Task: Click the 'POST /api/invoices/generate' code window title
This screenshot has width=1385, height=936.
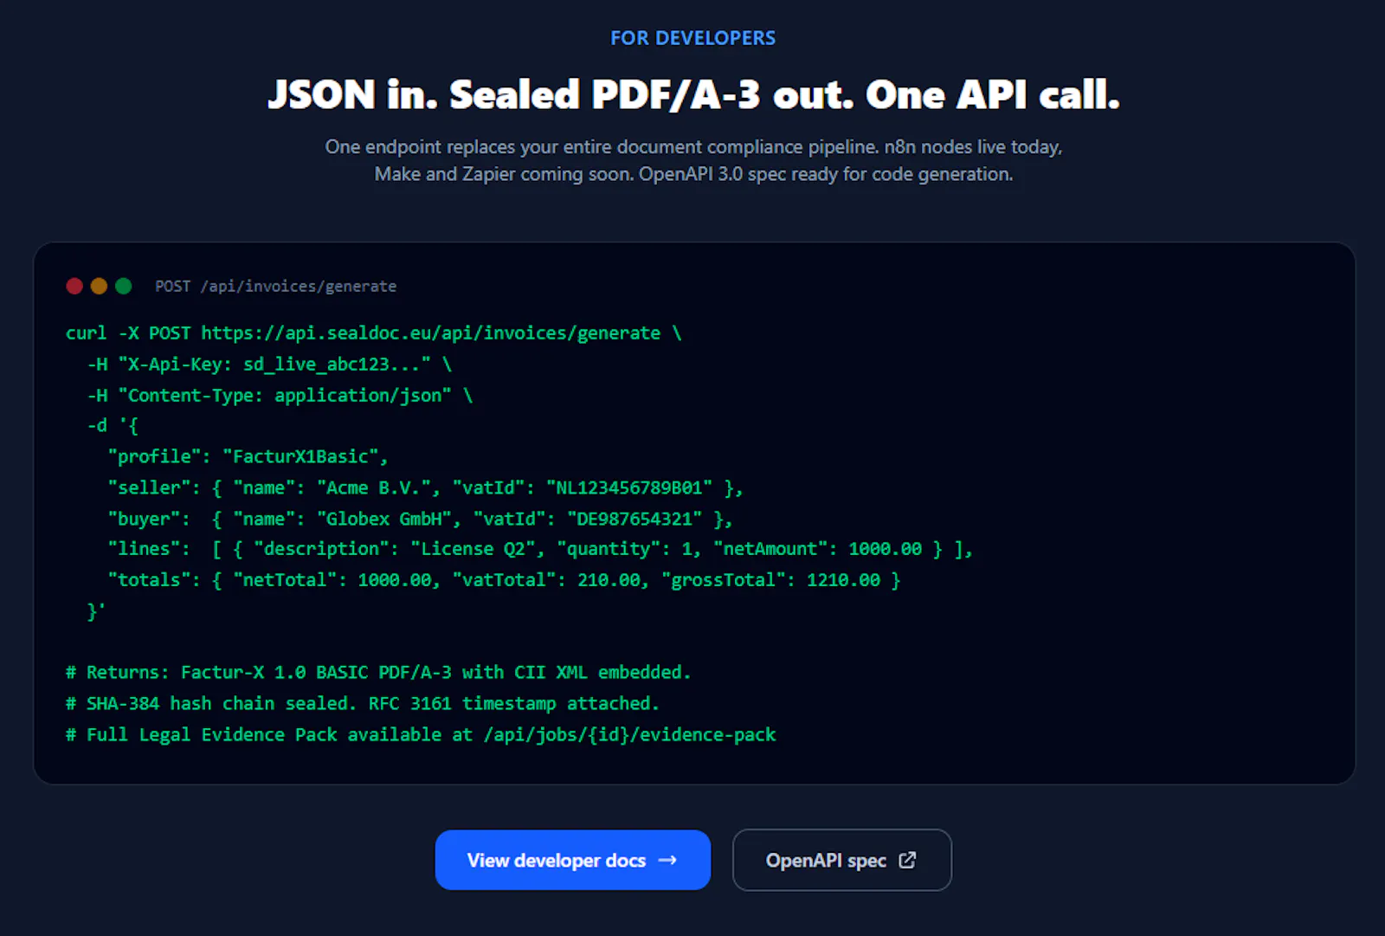Action: click(275, 286)
